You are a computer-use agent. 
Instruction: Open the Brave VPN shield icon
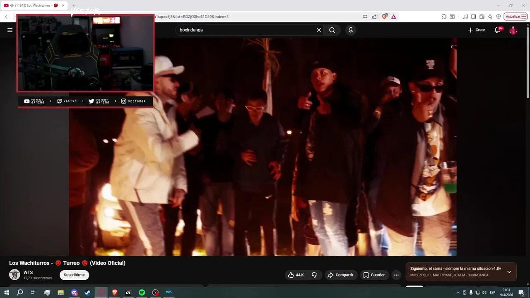499,17
